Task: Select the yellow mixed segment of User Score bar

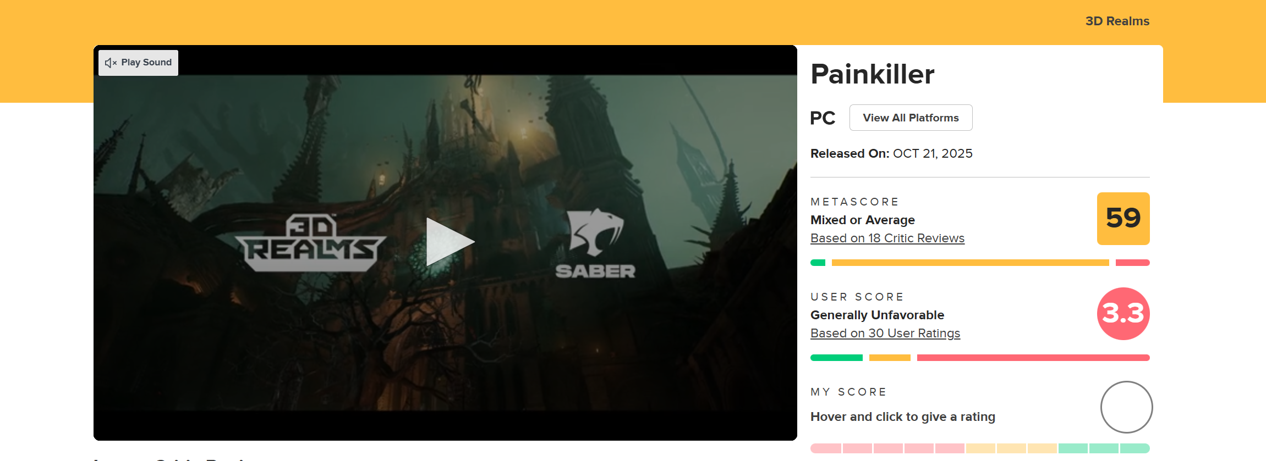Action: [x=890, y=358]
